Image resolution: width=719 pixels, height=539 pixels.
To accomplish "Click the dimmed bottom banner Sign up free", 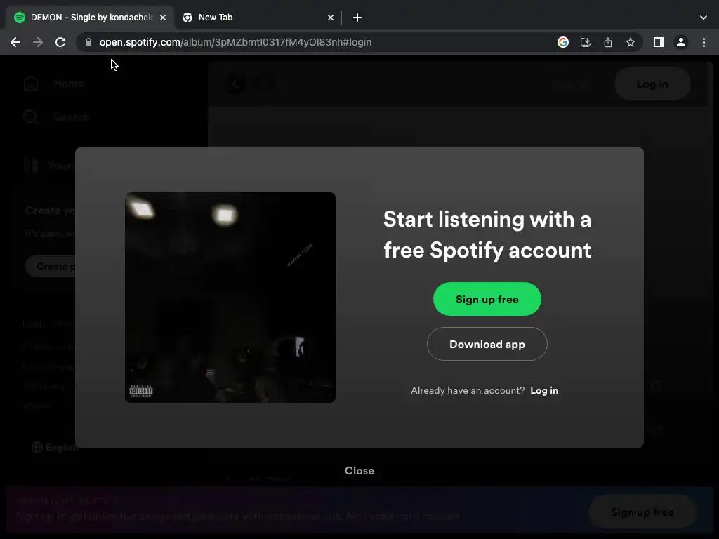I will point(642,512).
